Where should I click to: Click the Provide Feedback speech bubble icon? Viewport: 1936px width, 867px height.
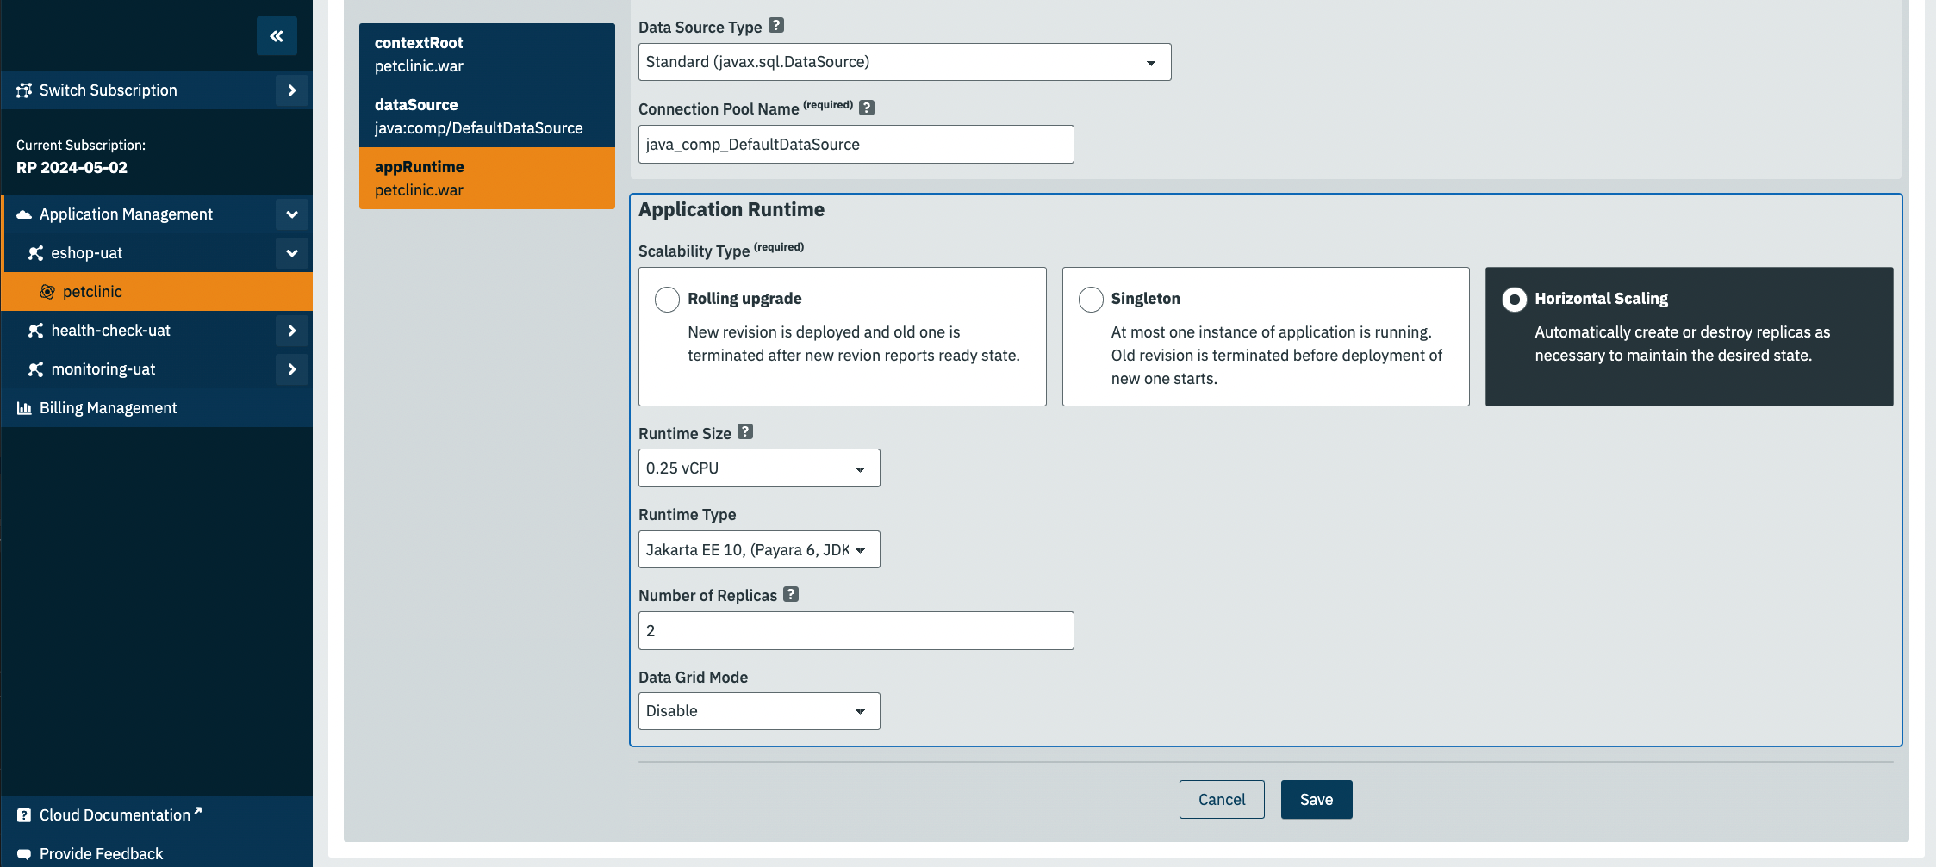tap(24, 854)
